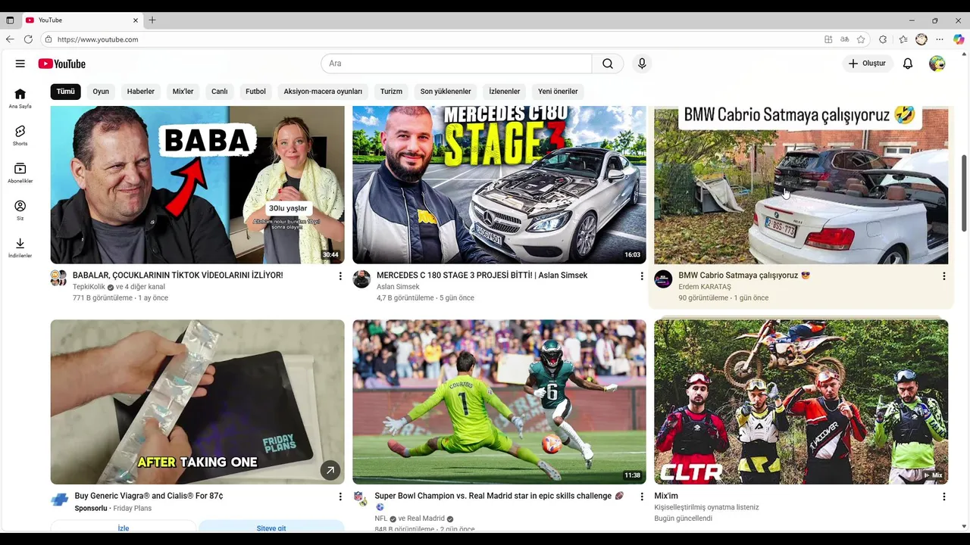
Task: Click Aslan Simsek channel avatar
Action: coord(361,279)
